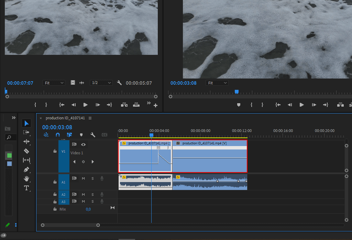Open the production ID_4107141 sequence panel menu

(x=90, y=118)
